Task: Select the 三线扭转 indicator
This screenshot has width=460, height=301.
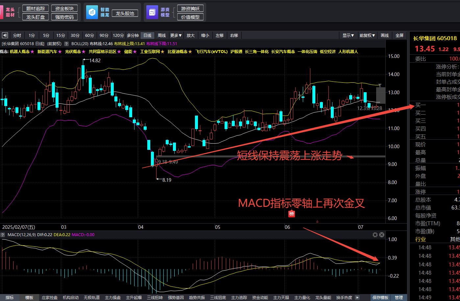Action: click(155, 298)
